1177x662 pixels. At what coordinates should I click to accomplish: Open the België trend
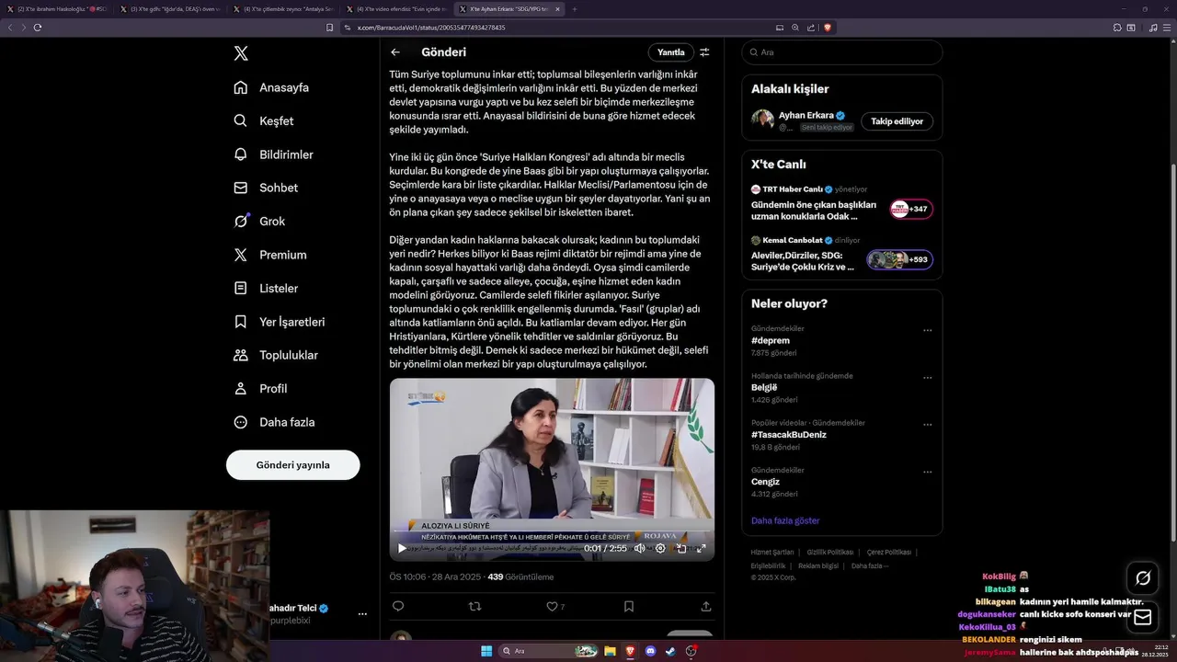coord(764,387)
